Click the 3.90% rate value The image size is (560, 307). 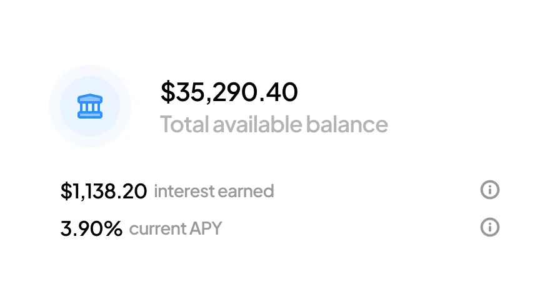[91, 229]
